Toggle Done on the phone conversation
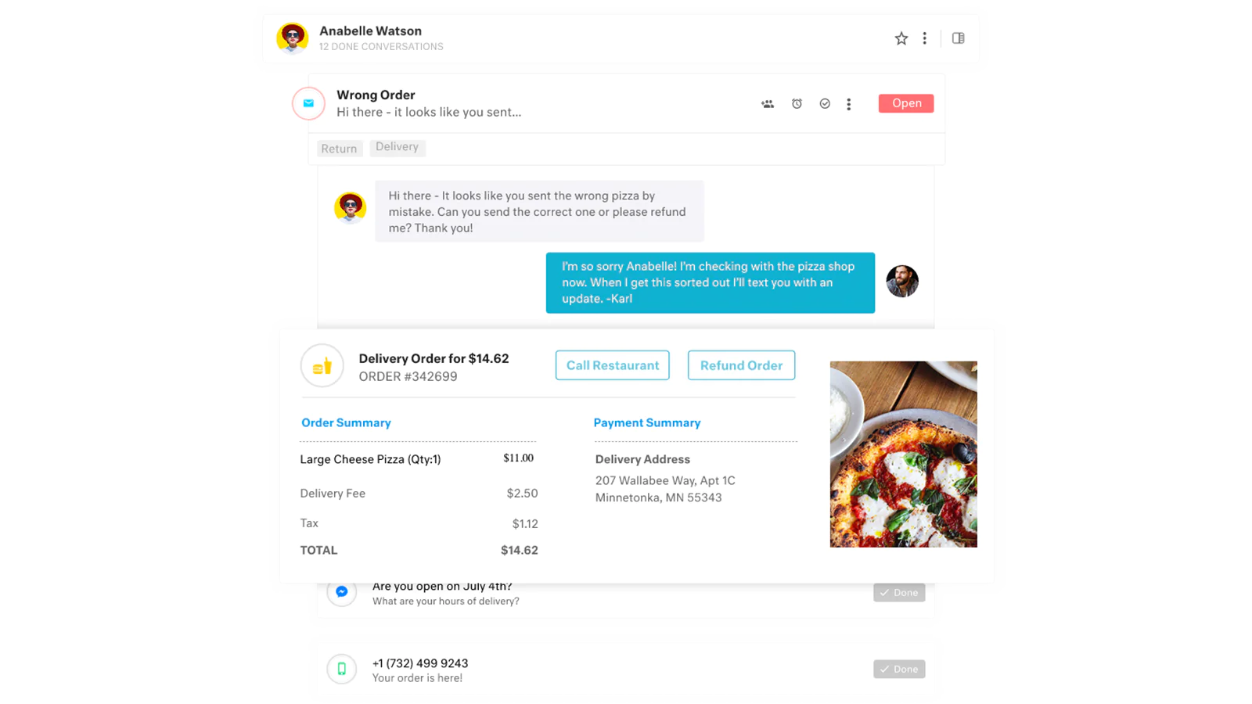The width and height of the screenshot is (1252, 704). (899, 669)
